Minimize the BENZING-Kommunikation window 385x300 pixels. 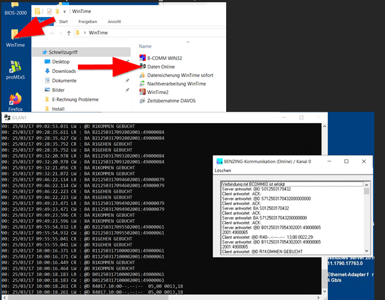pyautogui.click(x=329, y=161)
